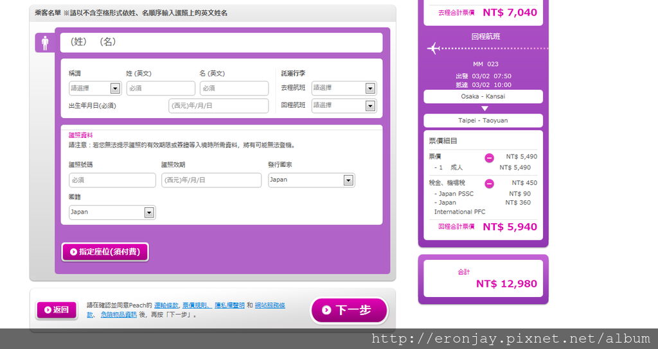Open the 網站服務條款 link
Image resolution: width=658 pixels, height=349 pixels.
[270, 305]
